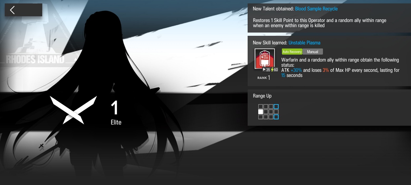Tap the Restores 1 Skill Point description

pos(320,23)
